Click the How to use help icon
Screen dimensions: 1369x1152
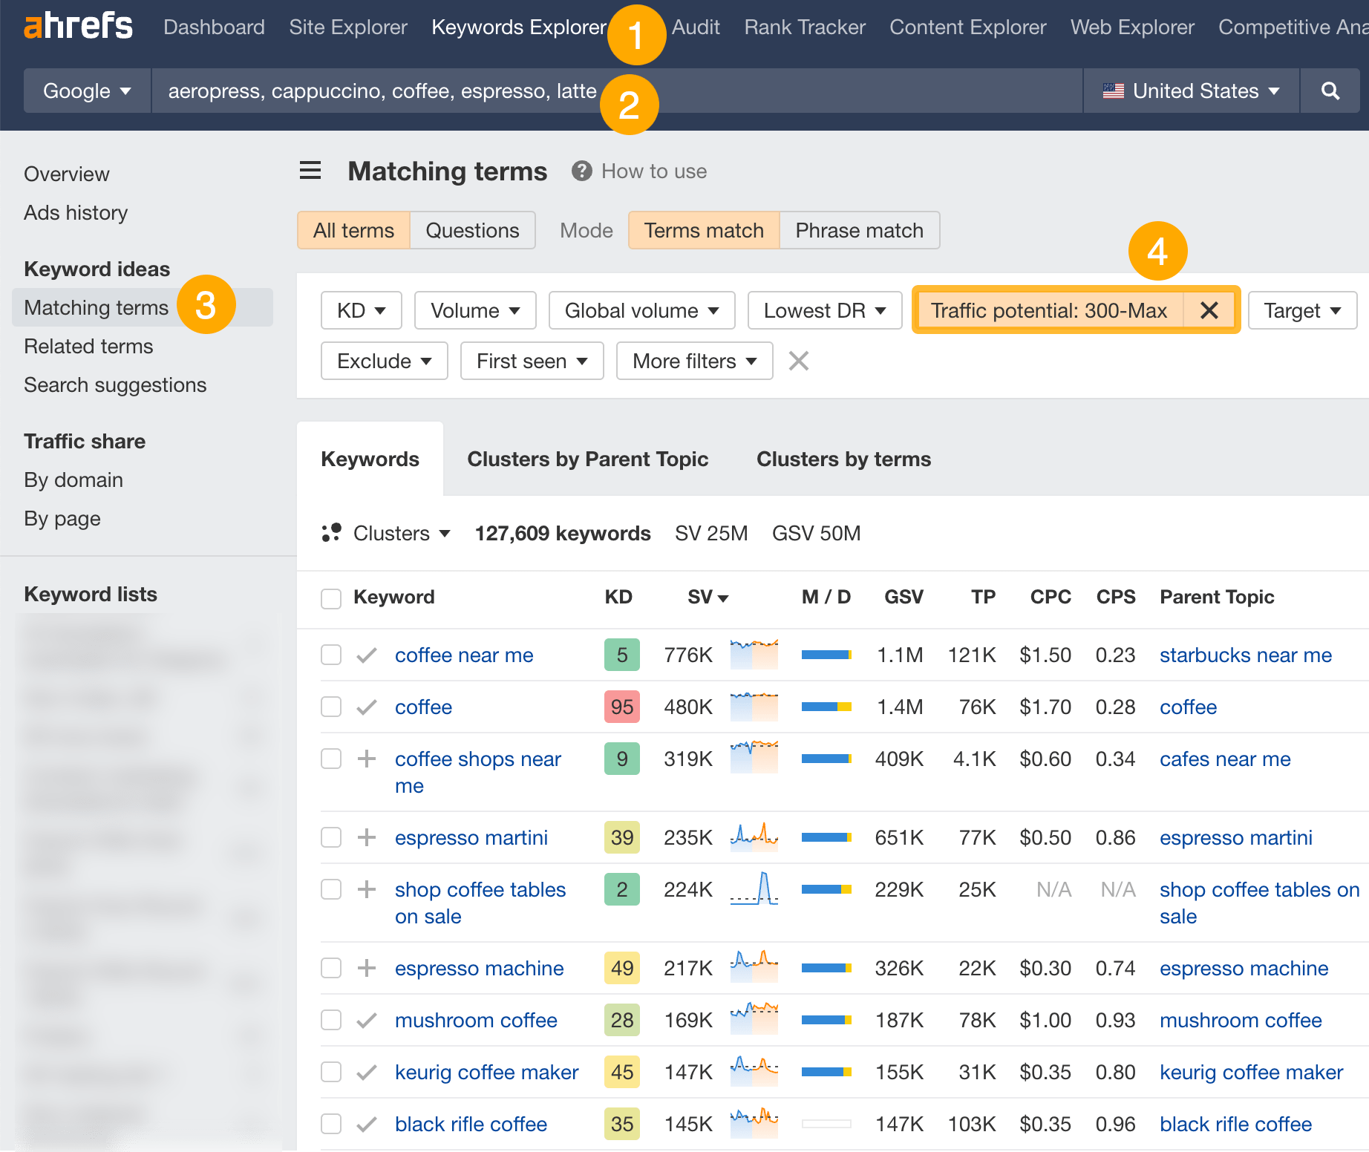pyautogui.click(x=582, y=171)
